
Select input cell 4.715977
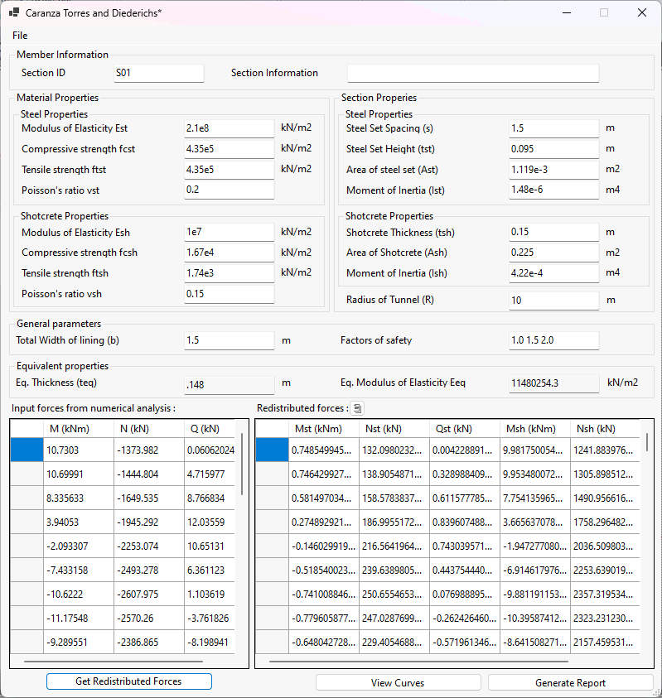(x=210, y=474)
